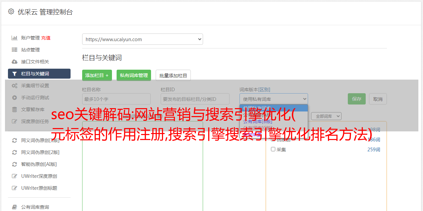Click the 186词 count link
Screen dimensions: 423x211
pyautogui.click(x=374, y=140)
